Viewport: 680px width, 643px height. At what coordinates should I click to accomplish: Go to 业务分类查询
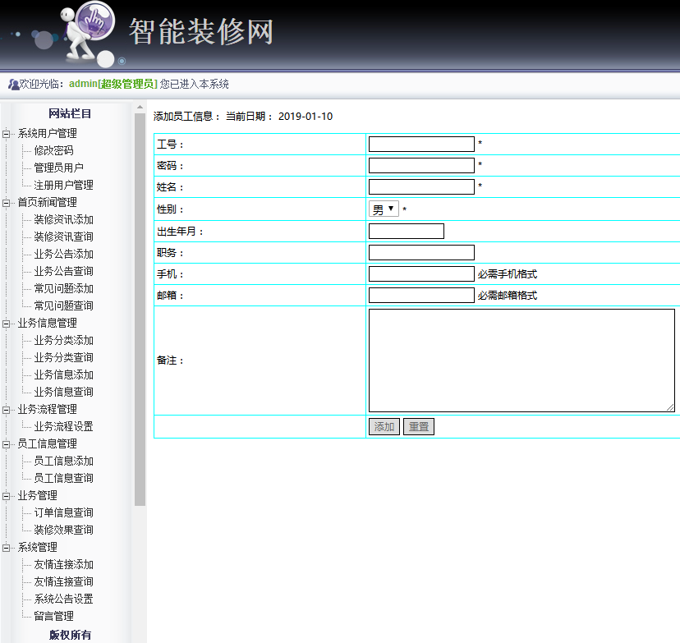[64, 357]
